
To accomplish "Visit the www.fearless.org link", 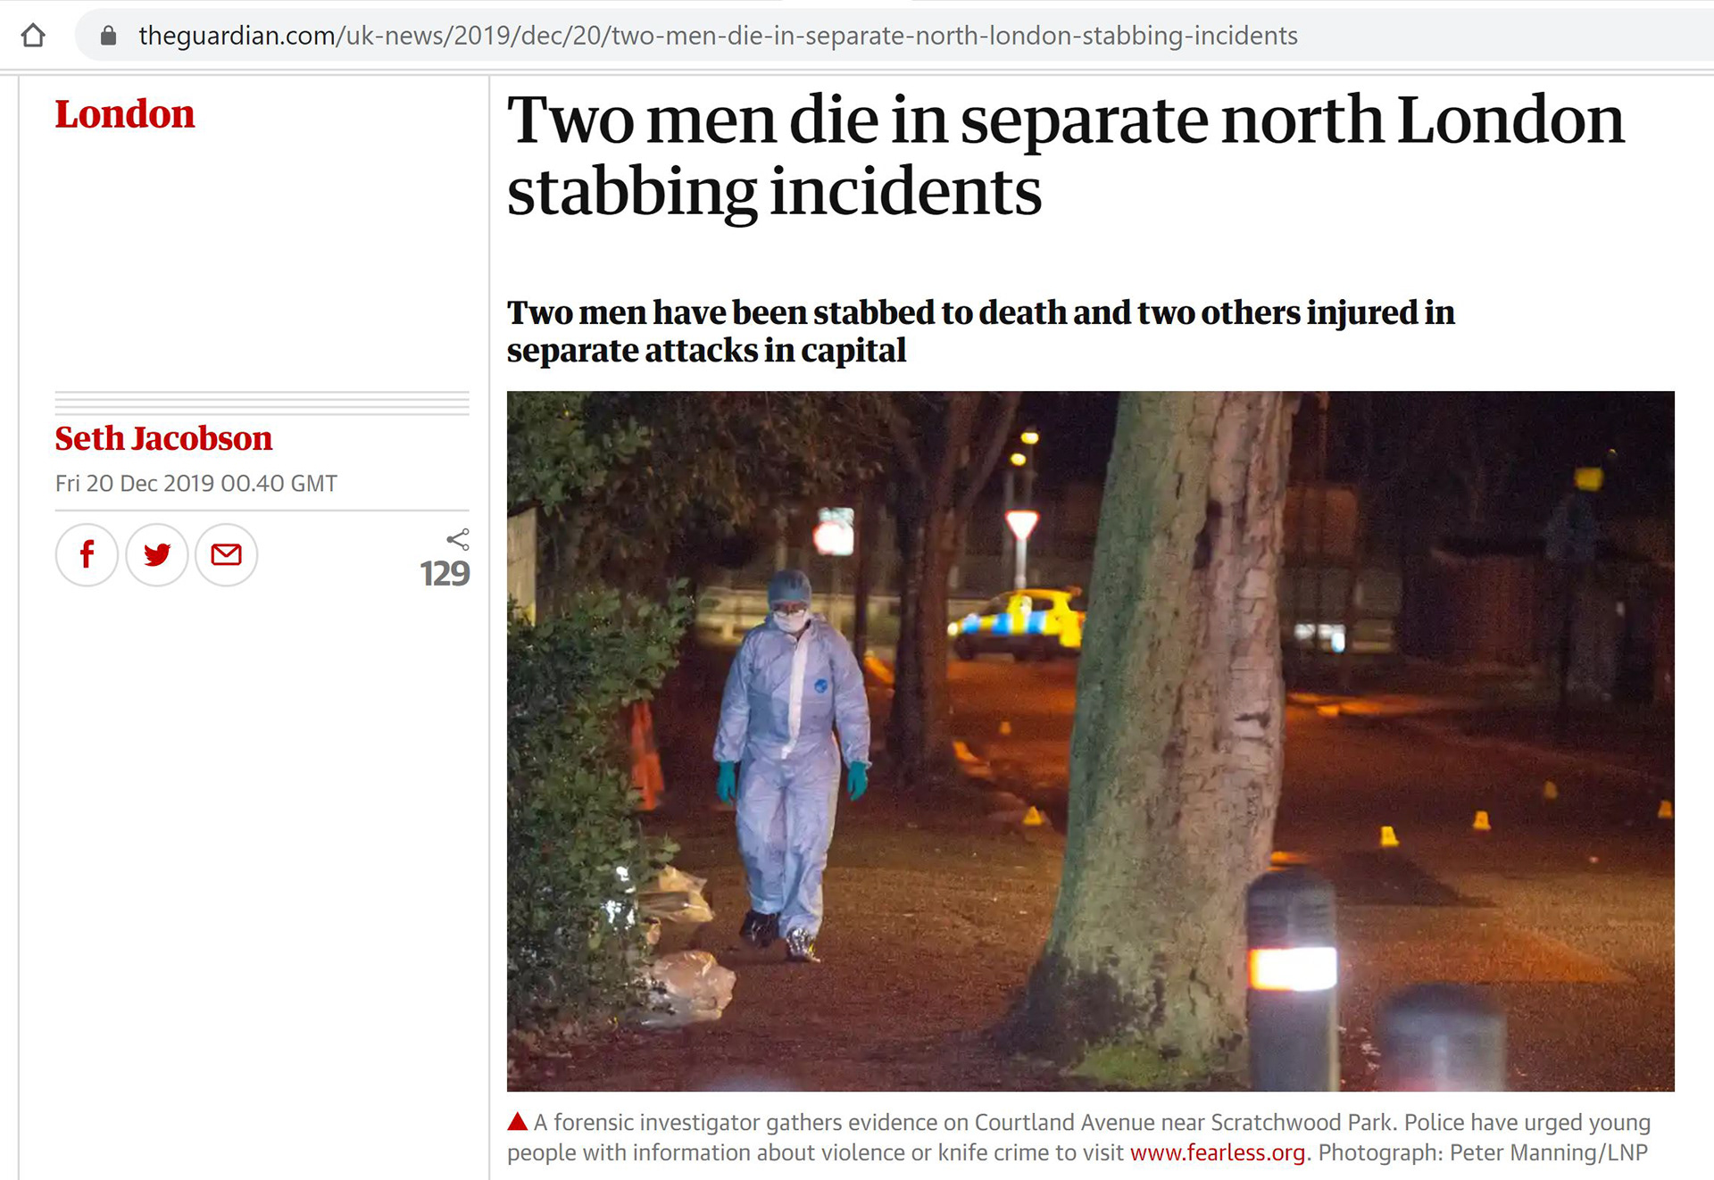I will pyautogui.click(x=1218, y=1152).
